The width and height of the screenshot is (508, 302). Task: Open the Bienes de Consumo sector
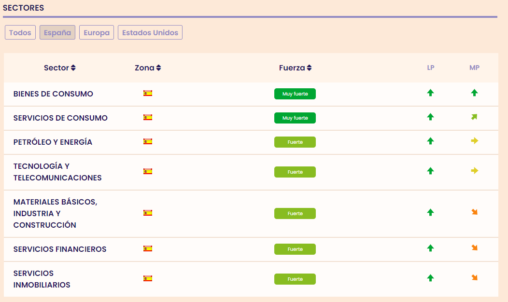coord(53,94)
